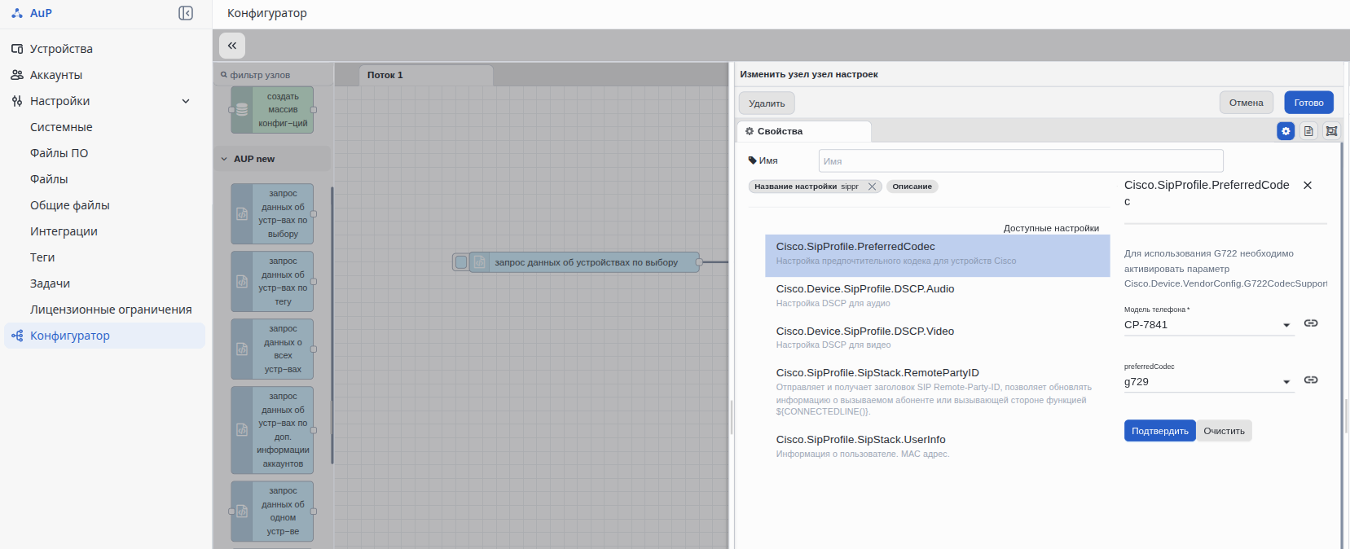
Task: Open node description document icon
Action: pyautogui.click(x=1308, y=130)
